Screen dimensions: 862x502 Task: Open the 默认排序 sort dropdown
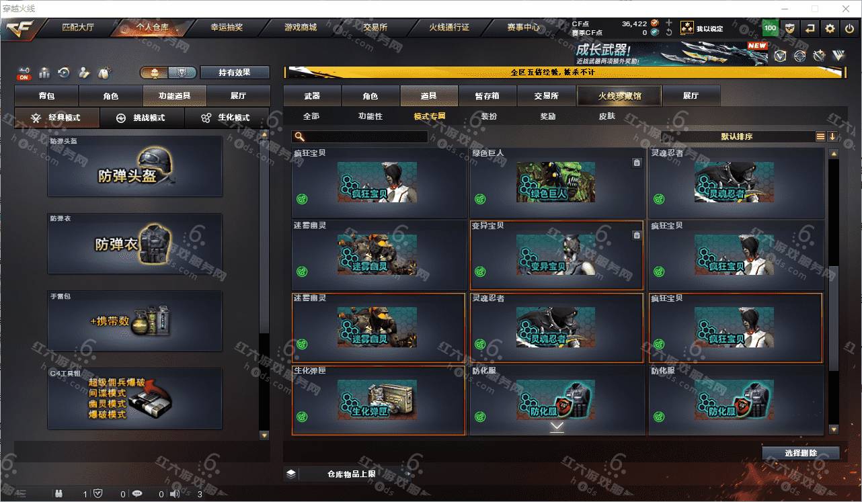pyautogui.click(x=737, y=136)
